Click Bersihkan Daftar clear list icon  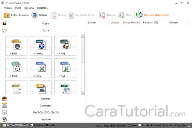[x=71, y=15]
